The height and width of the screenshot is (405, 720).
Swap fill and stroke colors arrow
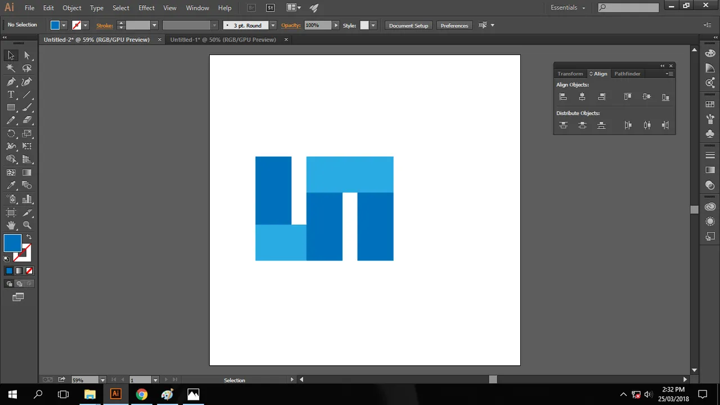point(29,237)
